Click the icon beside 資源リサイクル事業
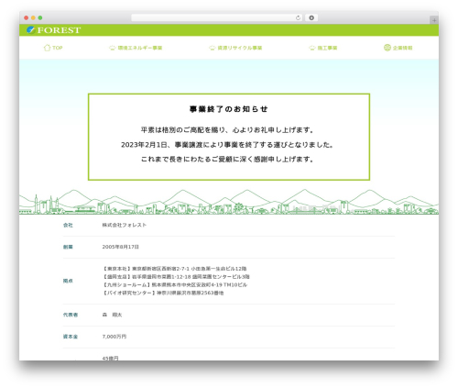The width and height of the screenshot is (458, 388). 213,48
